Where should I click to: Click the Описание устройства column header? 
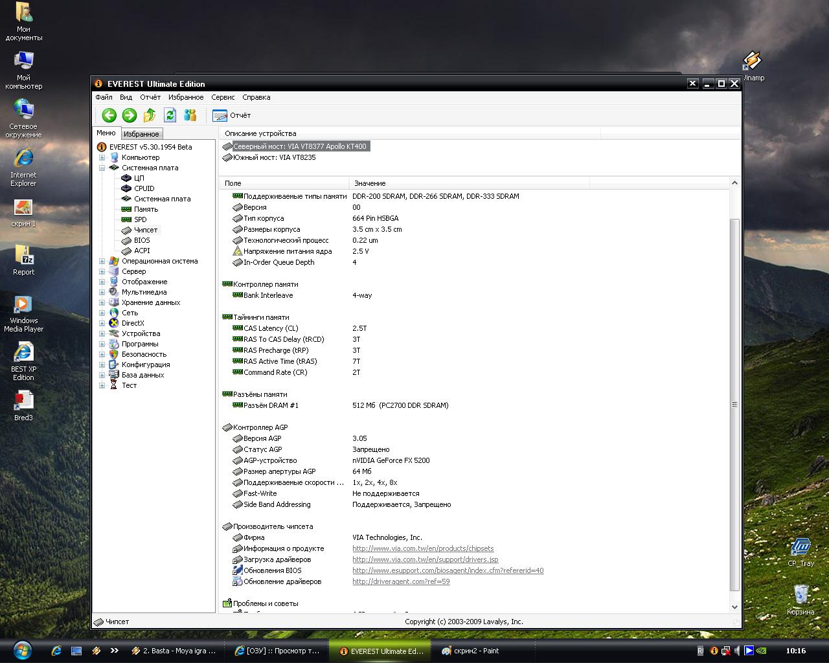pos(410,133)
